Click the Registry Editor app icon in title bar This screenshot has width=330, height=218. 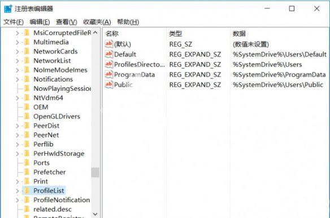click(8, 8)
